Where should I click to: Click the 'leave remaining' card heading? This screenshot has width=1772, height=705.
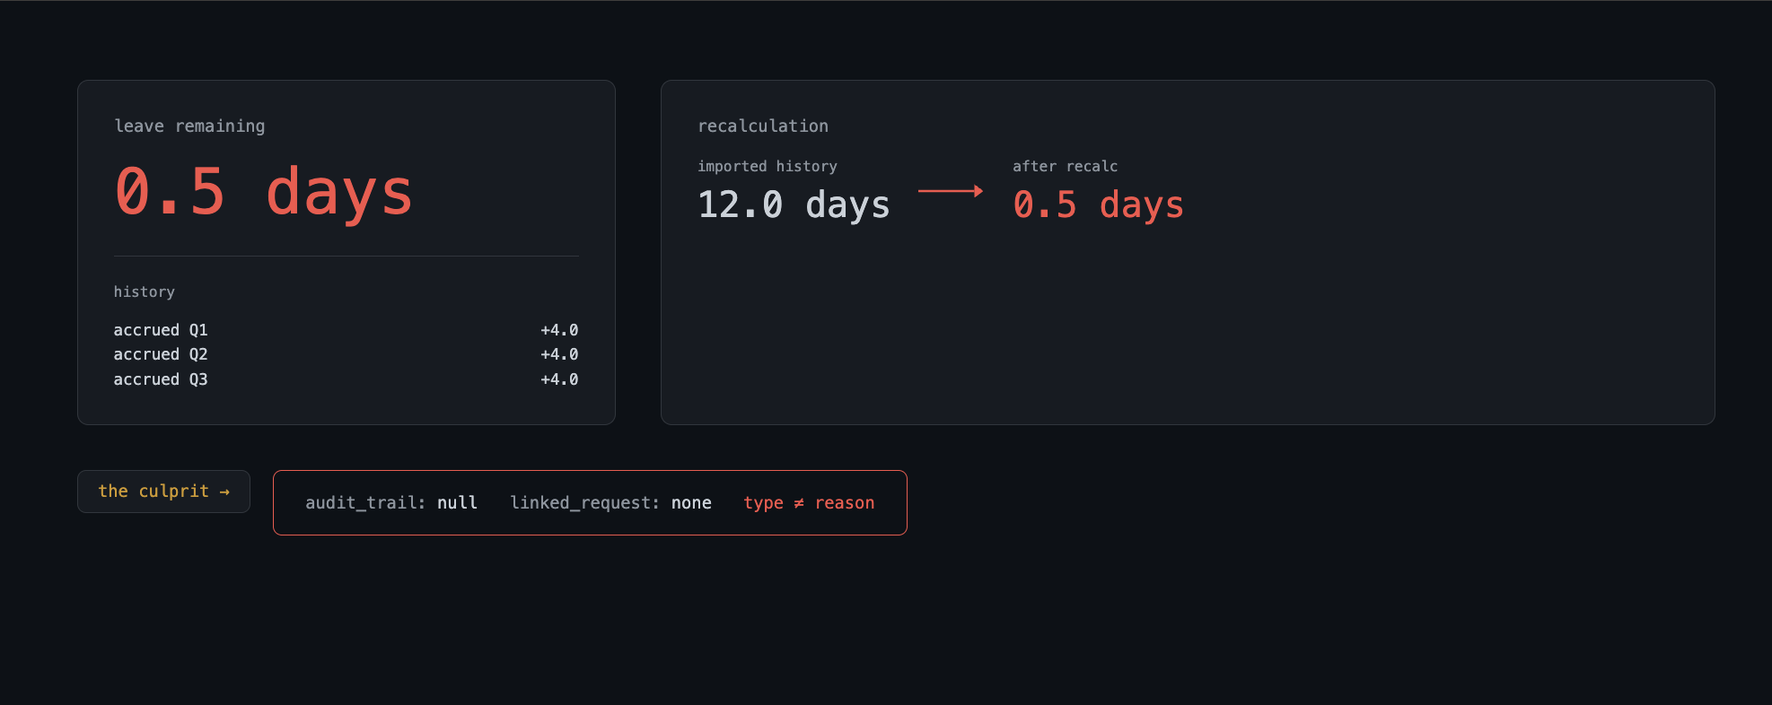click(189, 126)
